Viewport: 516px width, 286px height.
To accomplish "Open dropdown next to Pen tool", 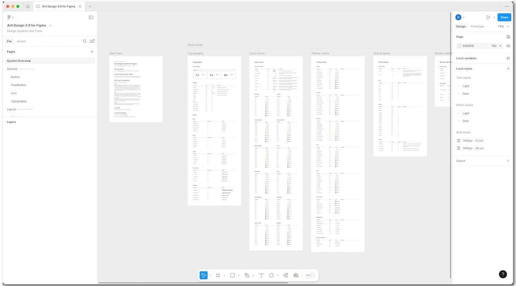I will pyautogui.click(x=253, y=275).
